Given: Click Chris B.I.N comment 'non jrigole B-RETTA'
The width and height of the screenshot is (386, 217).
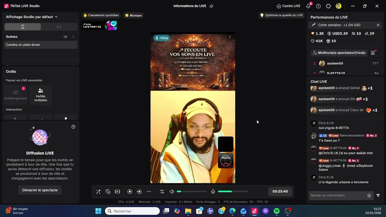Looking at the screenshot, I should [334, 128].
